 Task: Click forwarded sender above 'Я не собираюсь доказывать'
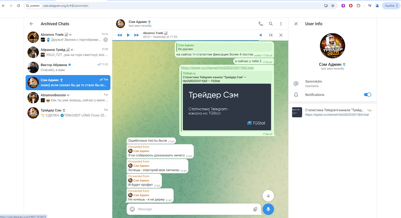pyautogui.click(x=141, y=151)
